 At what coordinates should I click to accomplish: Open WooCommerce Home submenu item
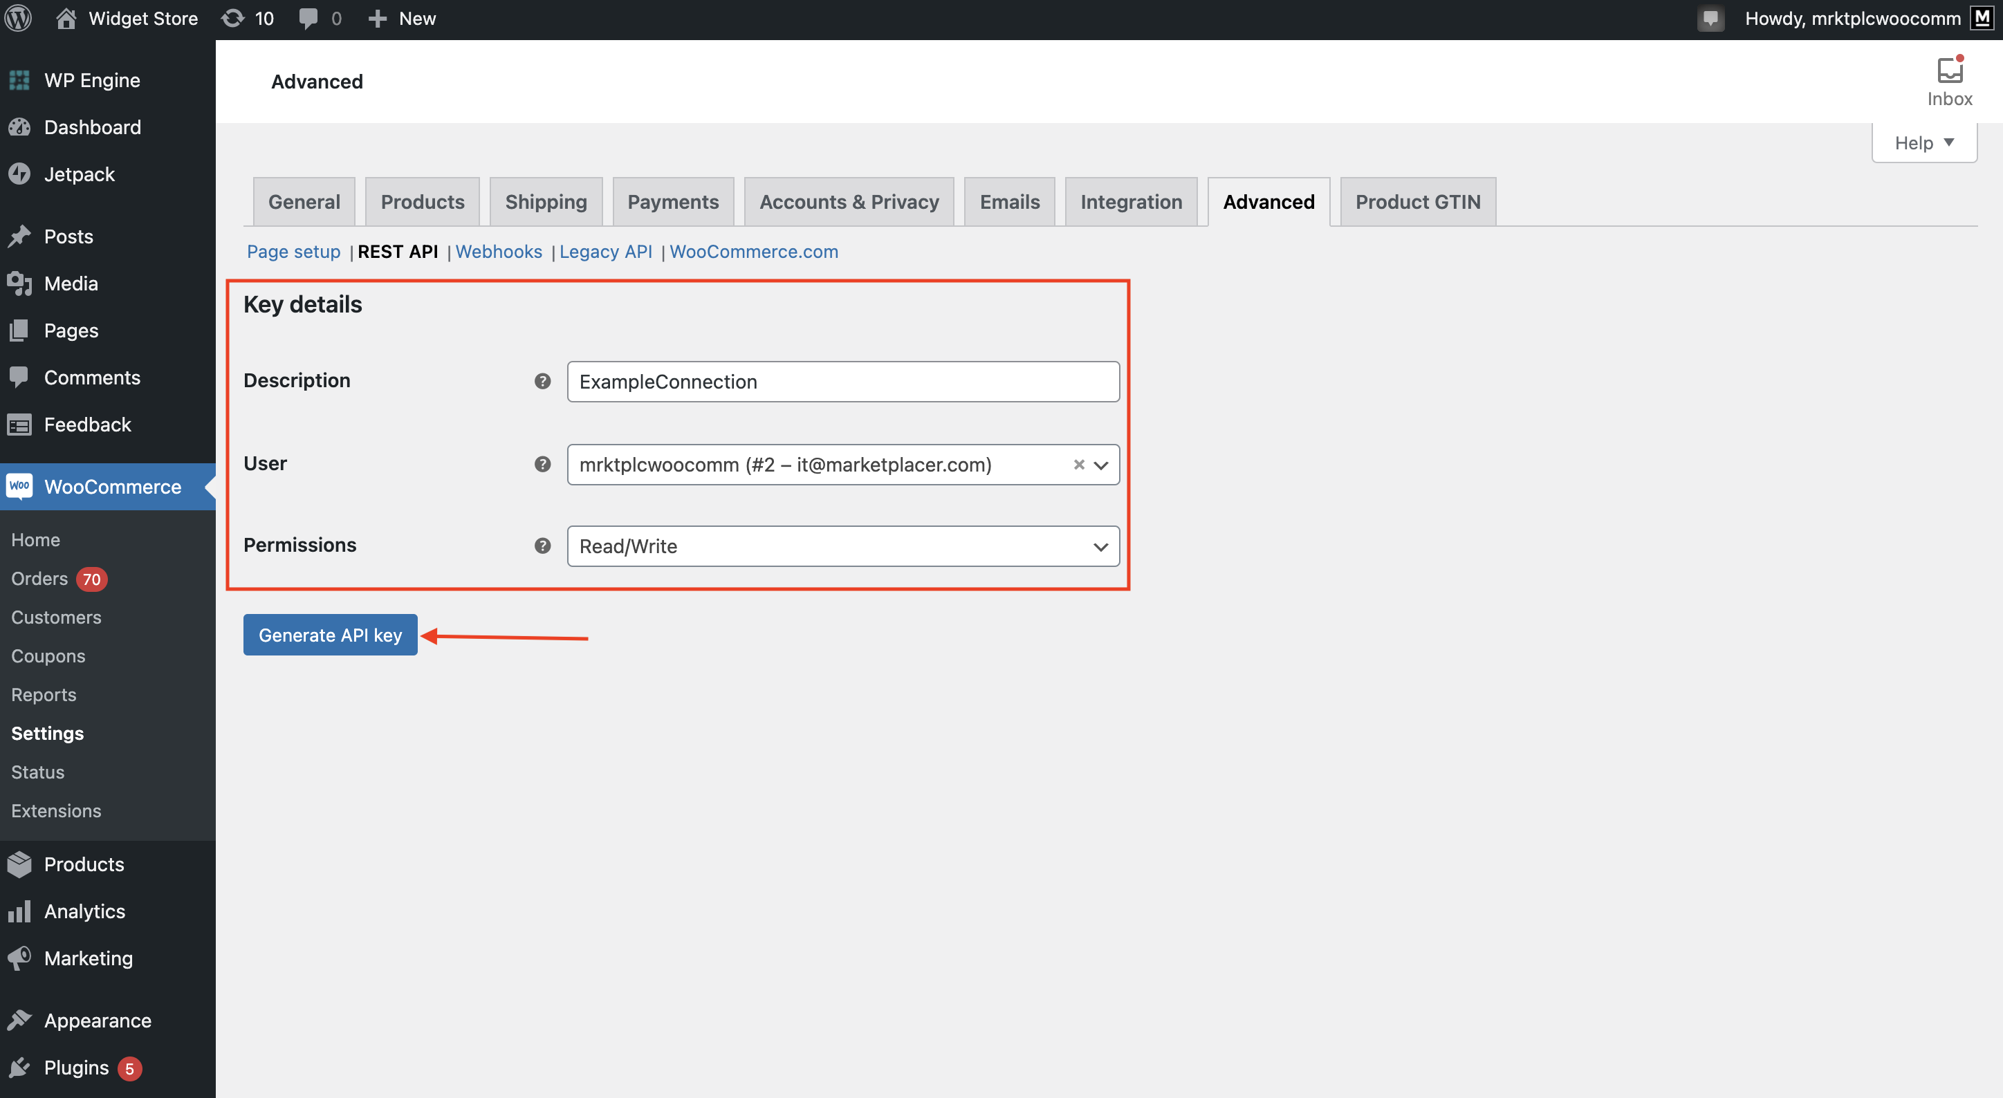(x=35, y=540)
